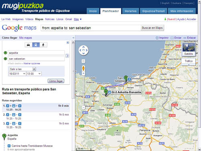The image size is (201, 151).
Task: Toggle the Tráfico map layer
Action: [189, 61]
